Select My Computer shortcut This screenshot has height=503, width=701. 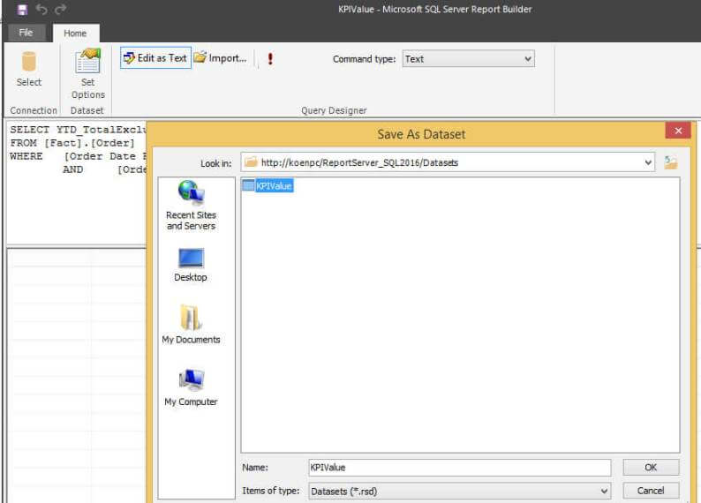(191, 387)
